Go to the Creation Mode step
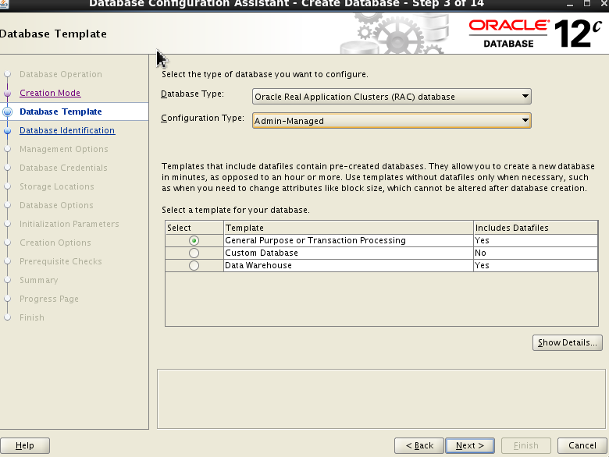609x457 pixels. point(50,93)
